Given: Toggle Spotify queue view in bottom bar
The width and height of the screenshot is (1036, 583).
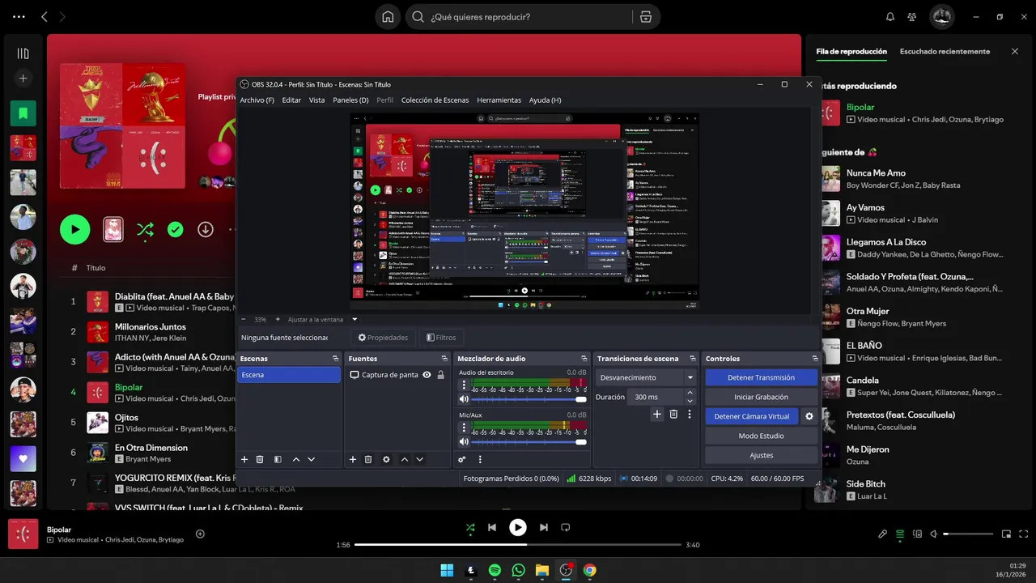Looking at the screenshot, I should tap(900, 534).
